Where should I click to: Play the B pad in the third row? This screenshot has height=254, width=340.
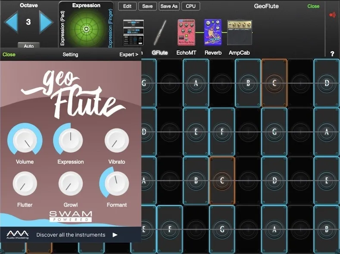[x=196, y=180]
